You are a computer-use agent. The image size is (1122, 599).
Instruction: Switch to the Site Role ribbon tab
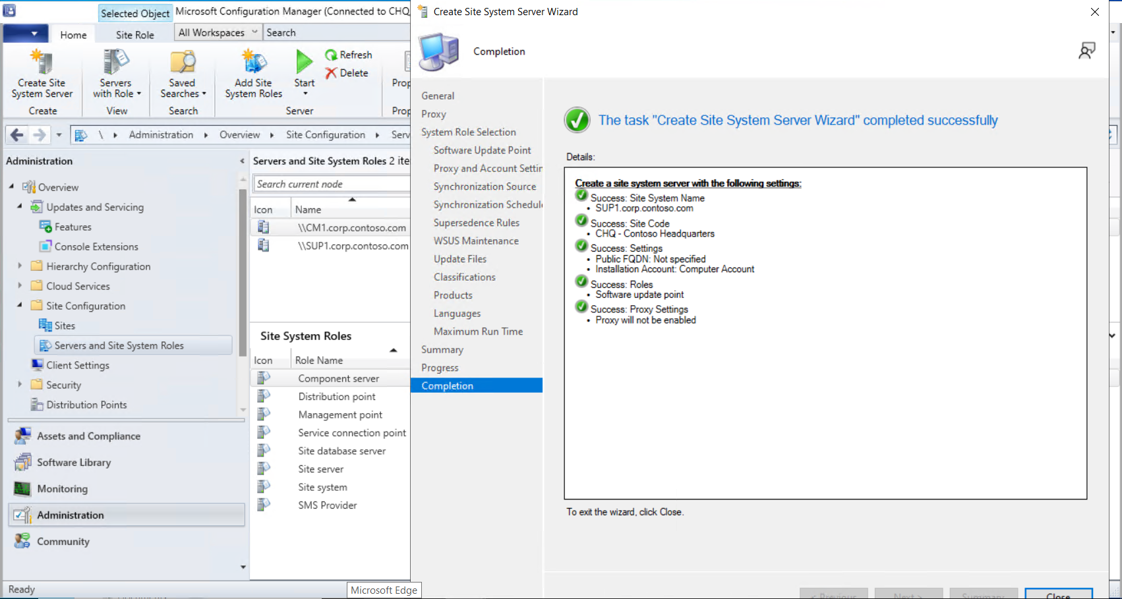135,35
